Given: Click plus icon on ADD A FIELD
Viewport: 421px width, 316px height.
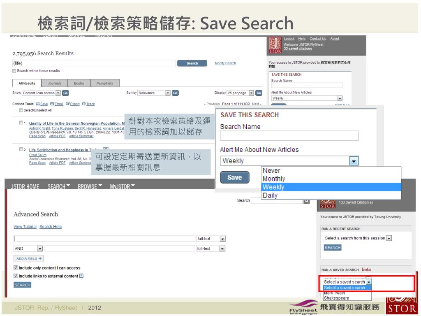Looking at the screenshot, I should [x=40, y=258].
